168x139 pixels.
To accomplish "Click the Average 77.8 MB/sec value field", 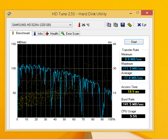I will [x=133, y=78].
